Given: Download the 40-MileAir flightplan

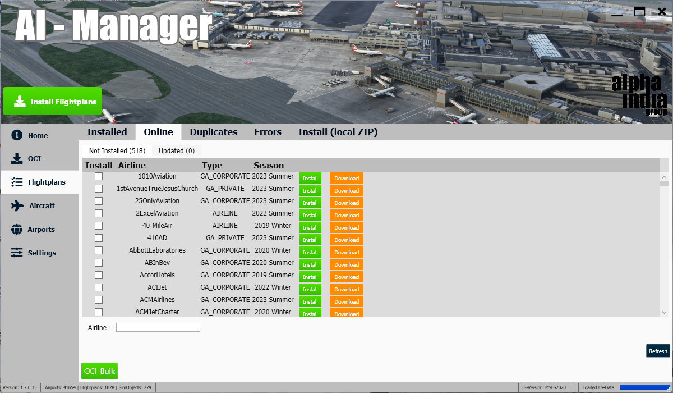Looking at the screenshot, I should [x=347, y=227].
